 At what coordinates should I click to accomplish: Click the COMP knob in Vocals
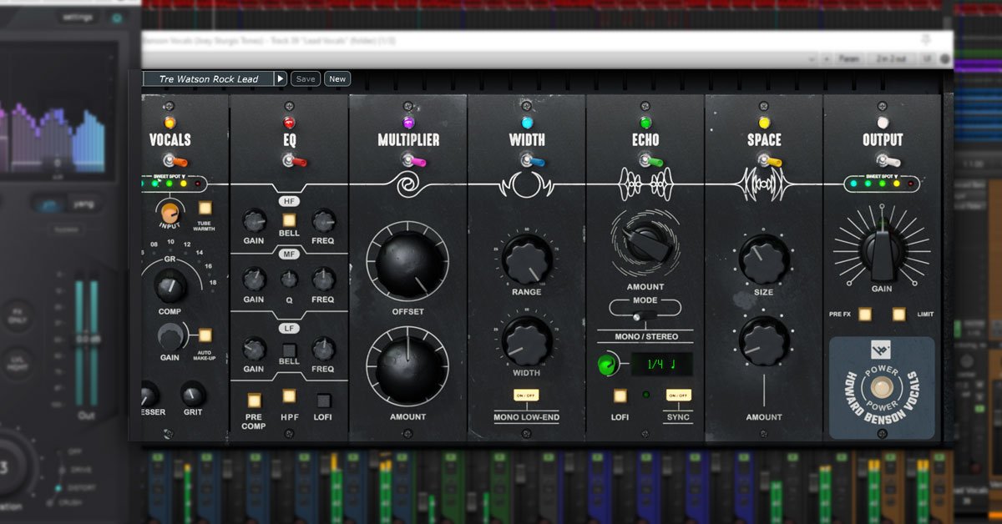170,286
